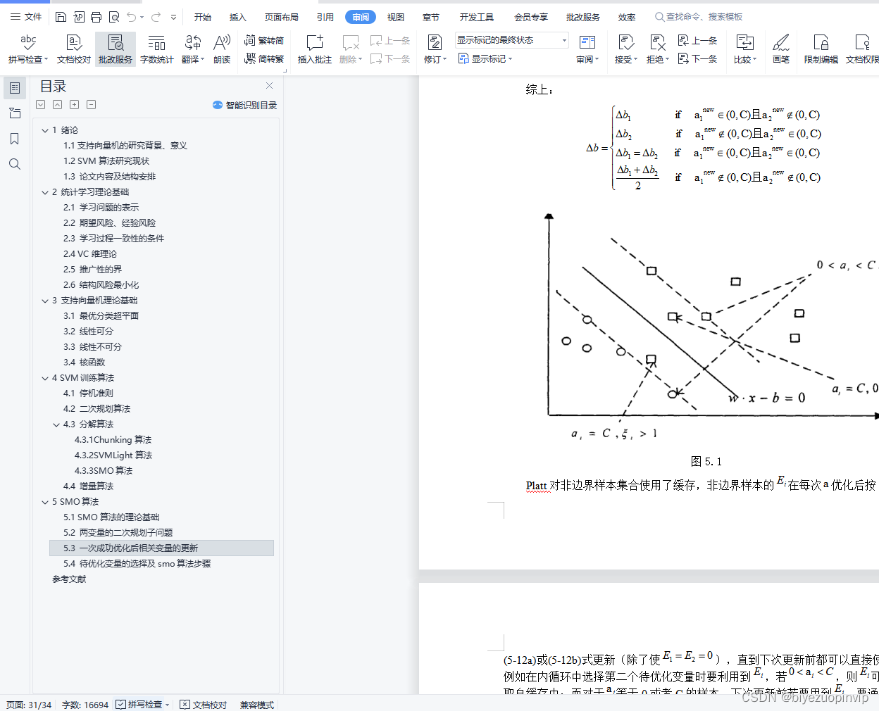Convert text with 简转繁
This screenshot has height=711, width=879.
click(x=264, y=58)
